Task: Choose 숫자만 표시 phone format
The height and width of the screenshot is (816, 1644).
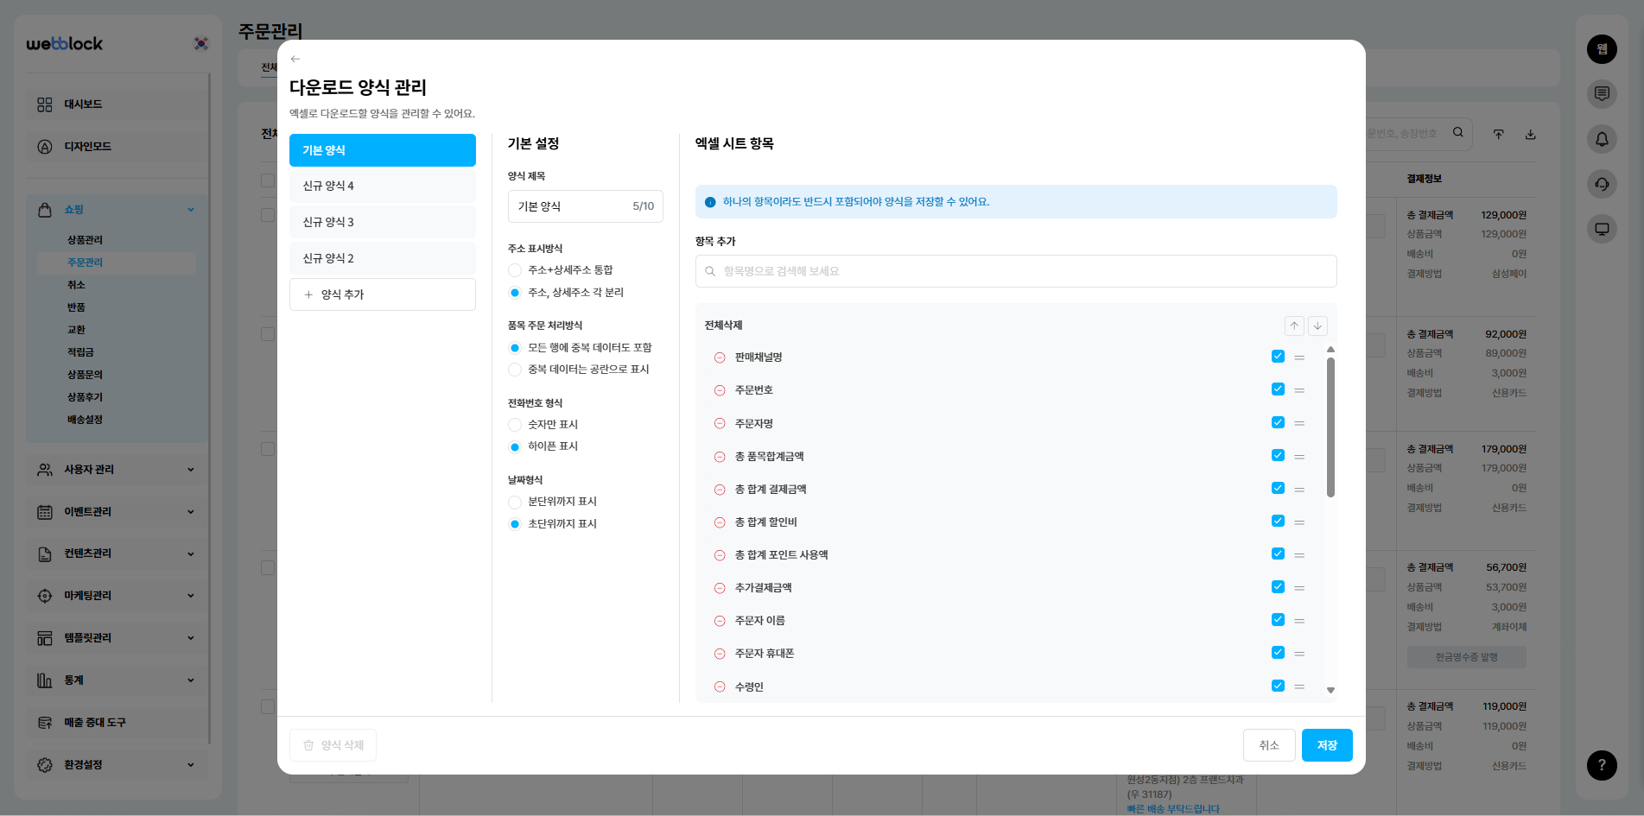Action: 515,425
